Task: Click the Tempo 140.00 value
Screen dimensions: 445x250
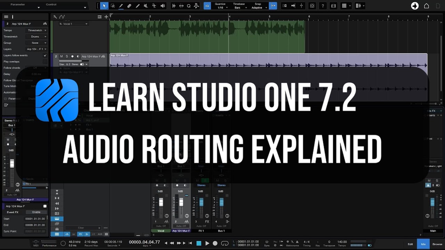Action: pos(342,242)
